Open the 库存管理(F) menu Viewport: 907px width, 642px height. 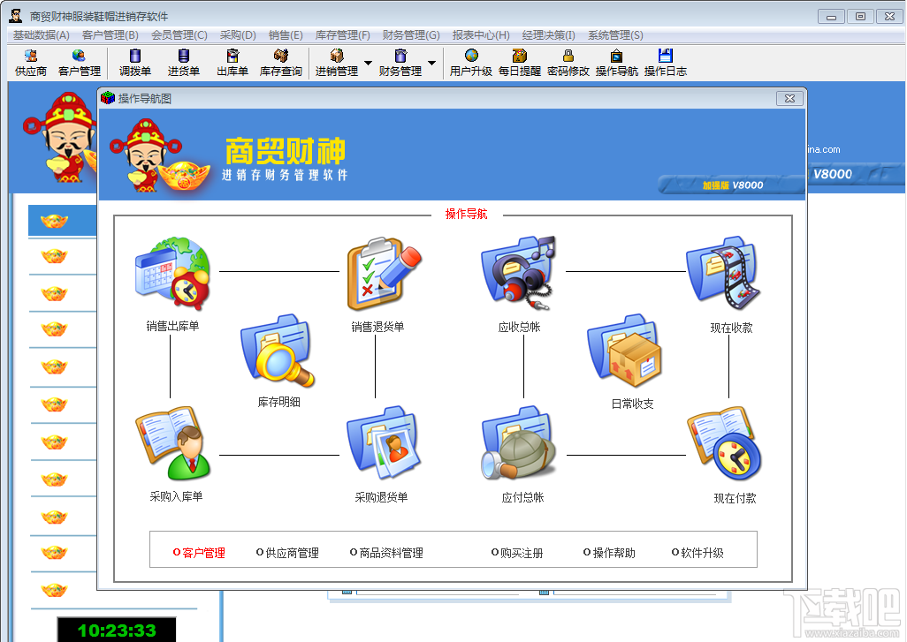coord(342,35)
